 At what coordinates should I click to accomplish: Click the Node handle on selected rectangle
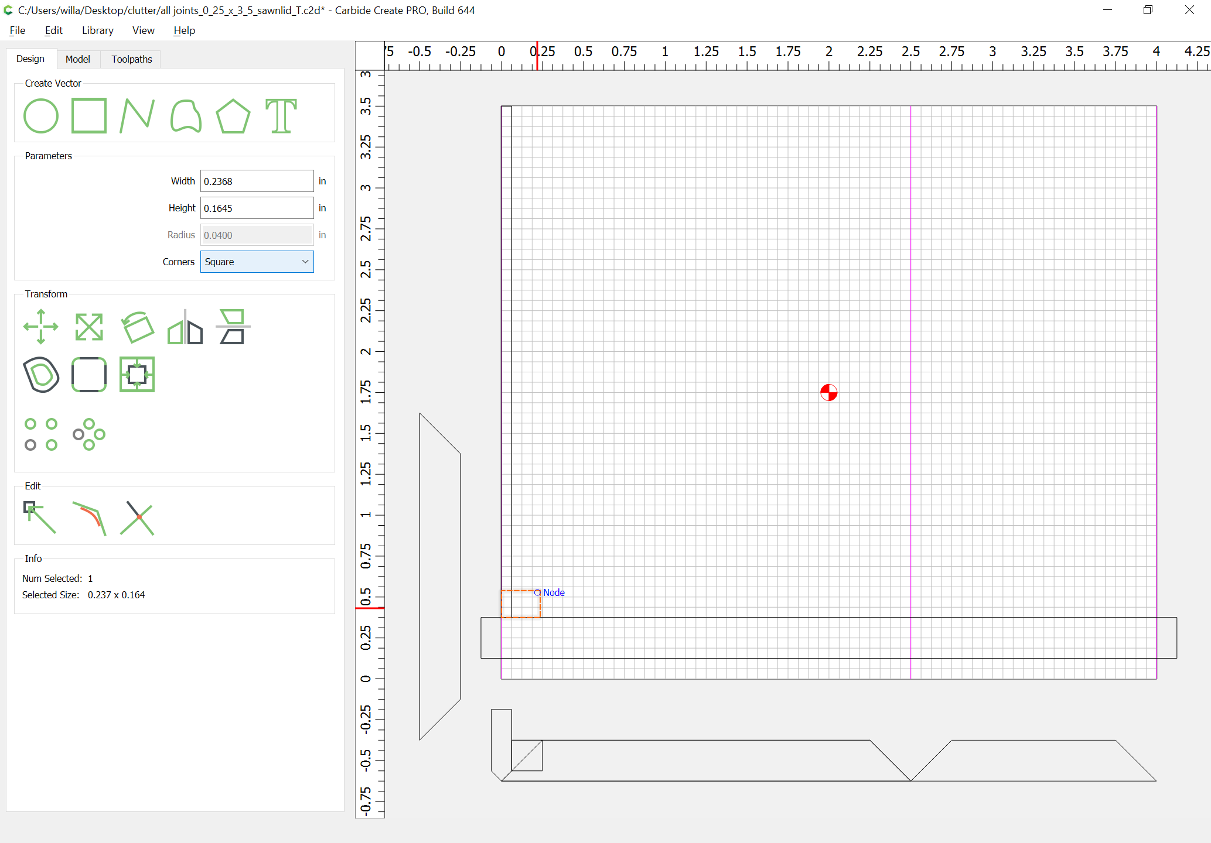pyautogui.click(x=537, y=592)
